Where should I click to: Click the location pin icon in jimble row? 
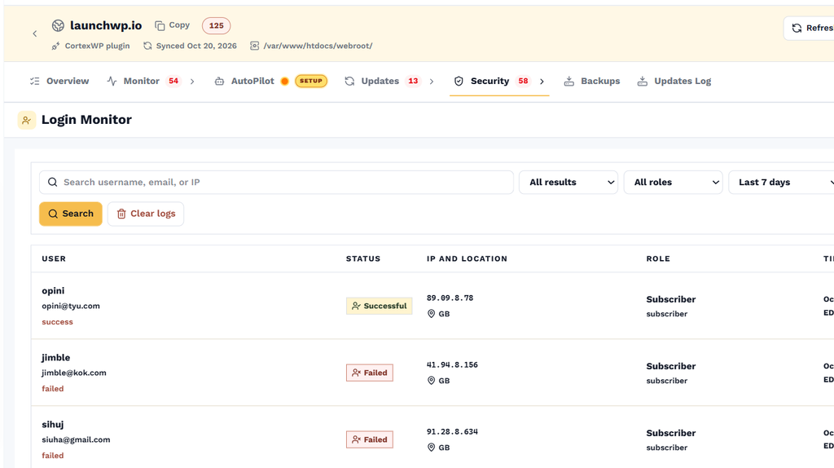pyautogui.click(x=432, y=381)
